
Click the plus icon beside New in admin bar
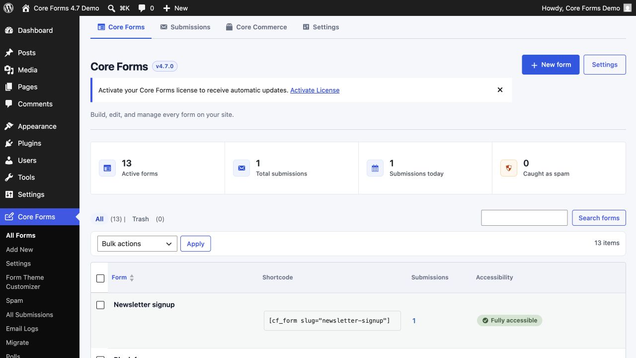click(x=167, y=8)
